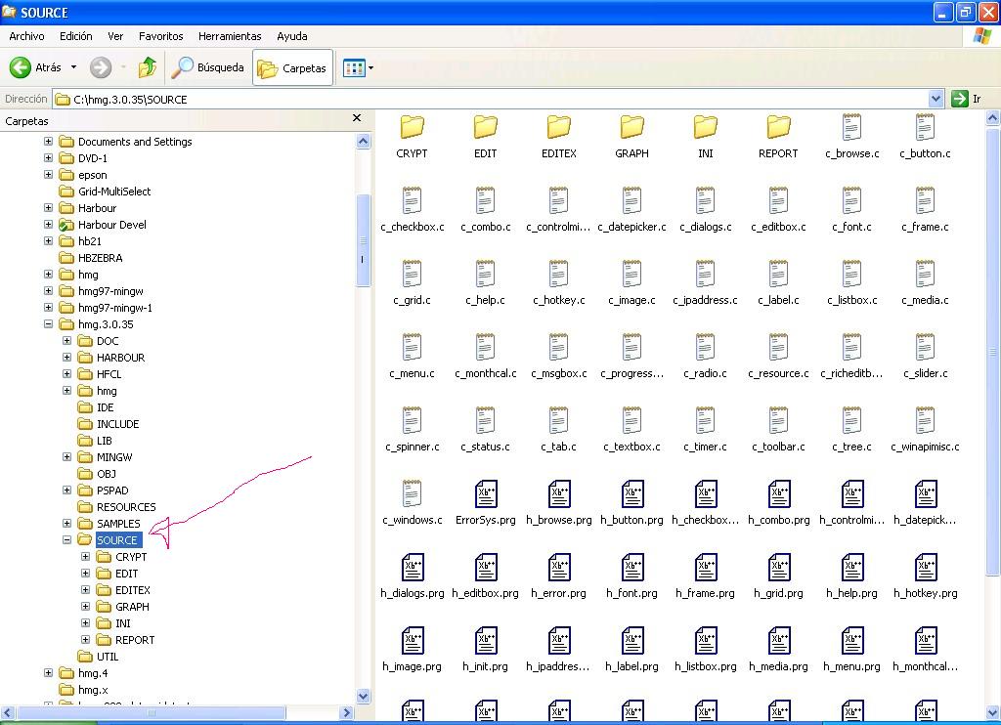Expand the Harbour Devel tree node

pos(49,224)
